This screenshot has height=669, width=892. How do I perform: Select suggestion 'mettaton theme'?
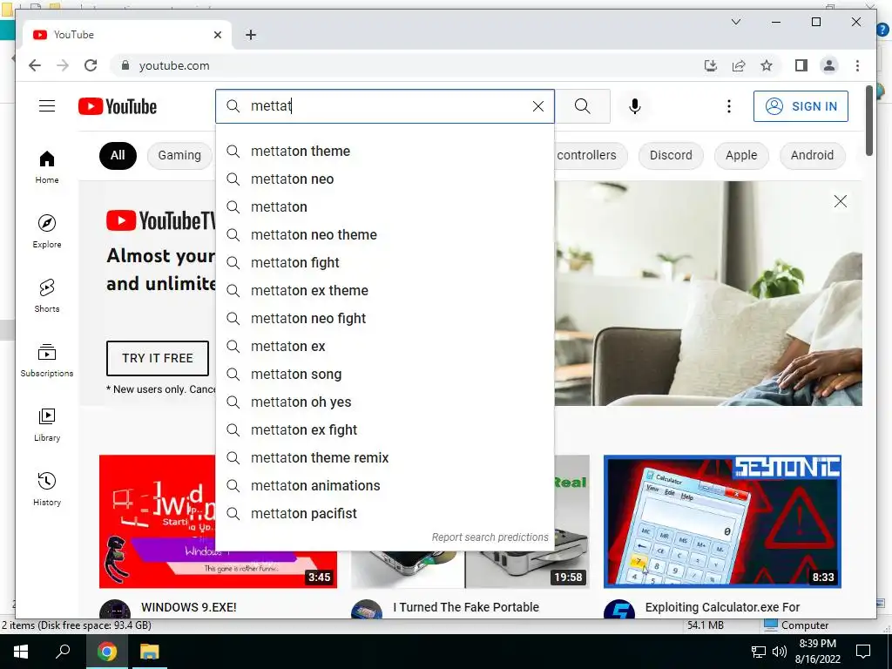tap(385, 152)
